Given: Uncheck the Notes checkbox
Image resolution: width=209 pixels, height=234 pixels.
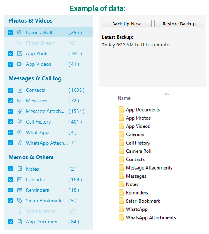Looking at the screenshot, I should point(11,169).
